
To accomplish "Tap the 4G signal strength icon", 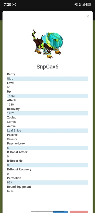I will click(82, 5).
